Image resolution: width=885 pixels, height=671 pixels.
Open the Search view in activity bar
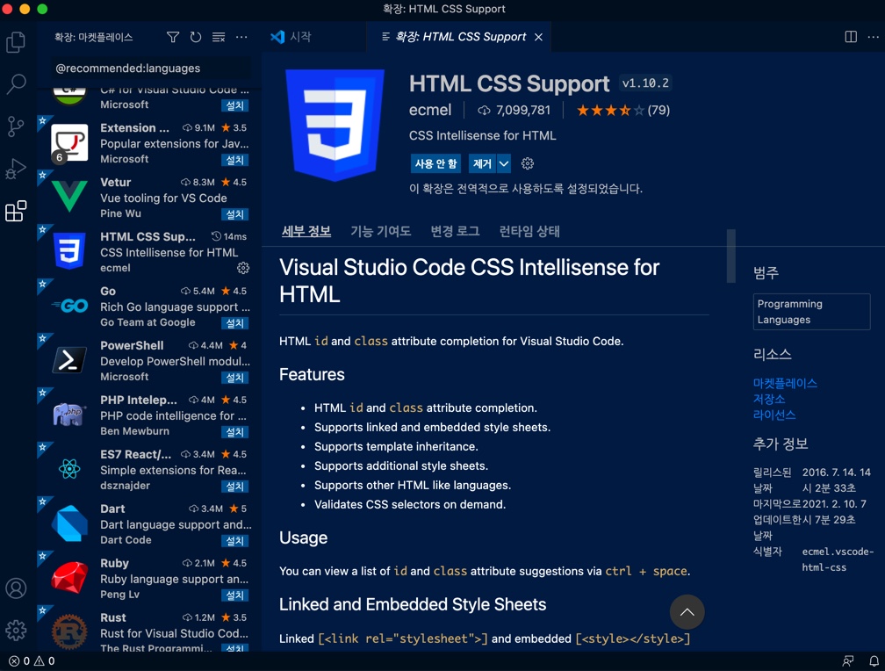pos(16,83)
